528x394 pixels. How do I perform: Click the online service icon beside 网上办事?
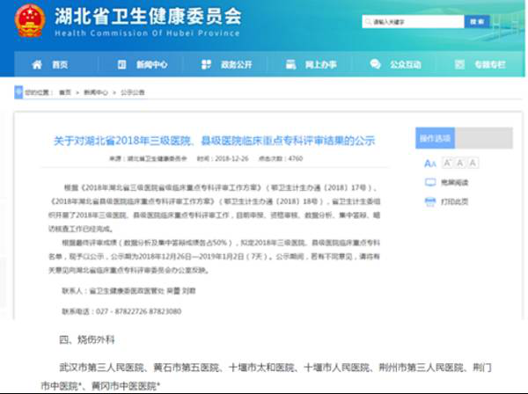[x=290, y=64]
